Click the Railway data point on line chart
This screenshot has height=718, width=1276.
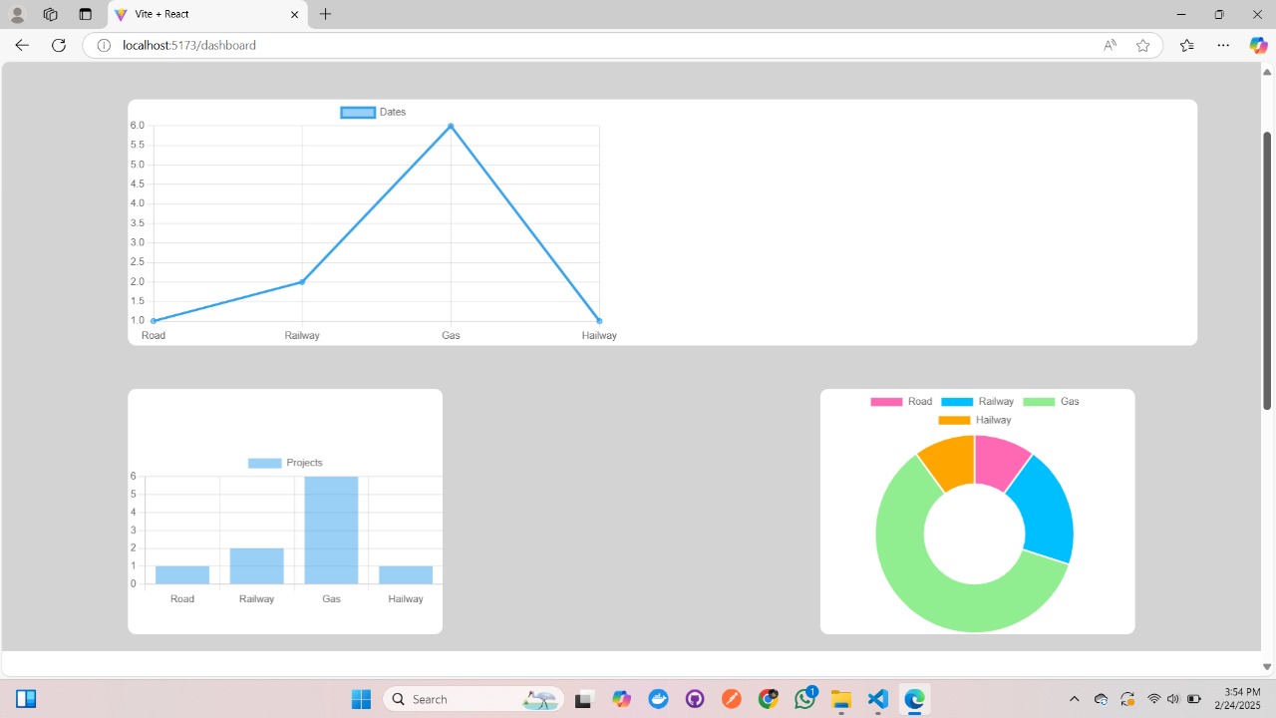click(302, 282)
